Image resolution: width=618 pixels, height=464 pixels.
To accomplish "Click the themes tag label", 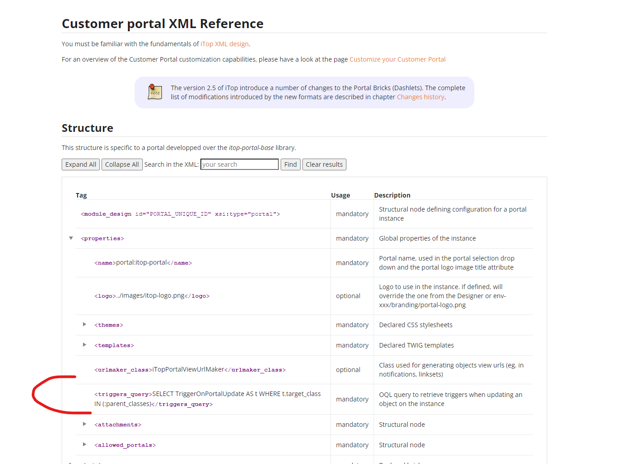I will [109, 325].
